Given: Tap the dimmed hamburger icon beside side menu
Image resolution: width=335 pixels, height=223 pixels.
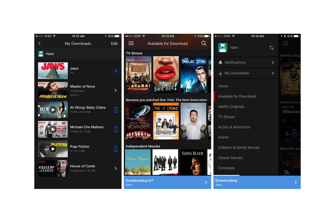Looking at the screenshot, I should click(x=286, y=43).
